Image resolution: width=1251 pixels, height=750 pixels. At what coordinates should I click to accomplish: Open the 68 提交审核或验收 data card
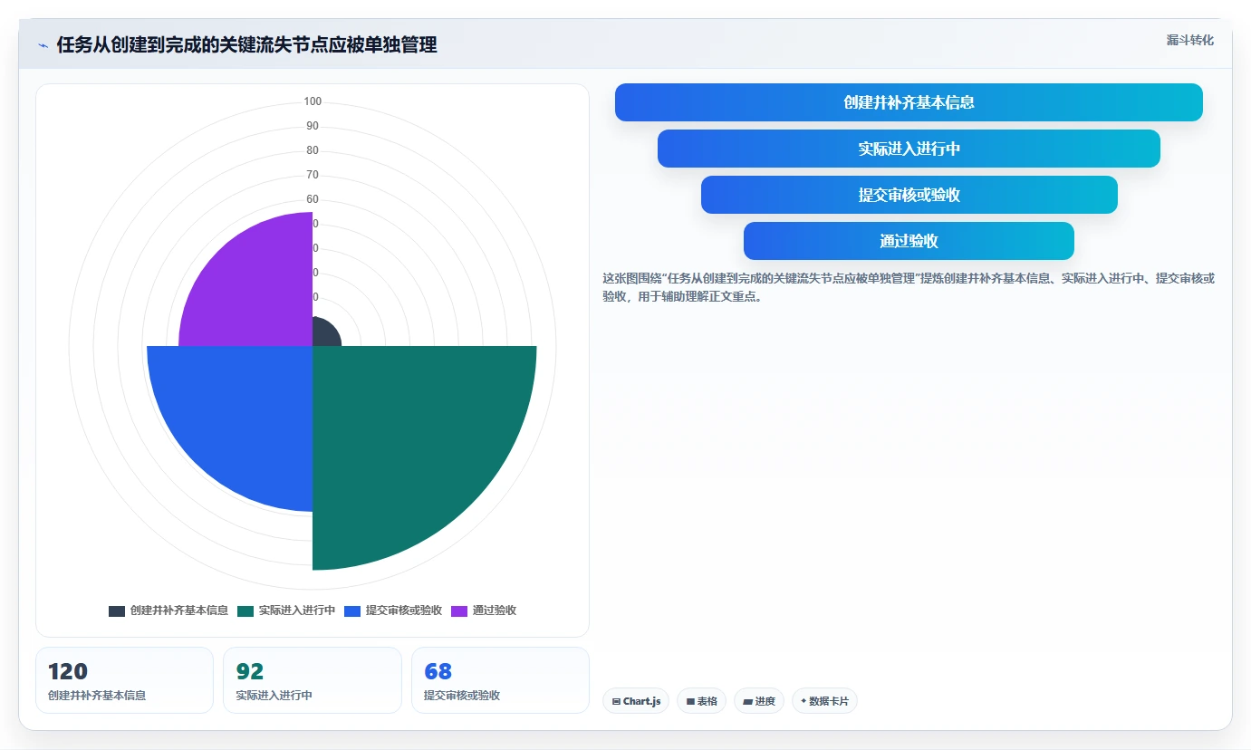(x=500, y=680)
